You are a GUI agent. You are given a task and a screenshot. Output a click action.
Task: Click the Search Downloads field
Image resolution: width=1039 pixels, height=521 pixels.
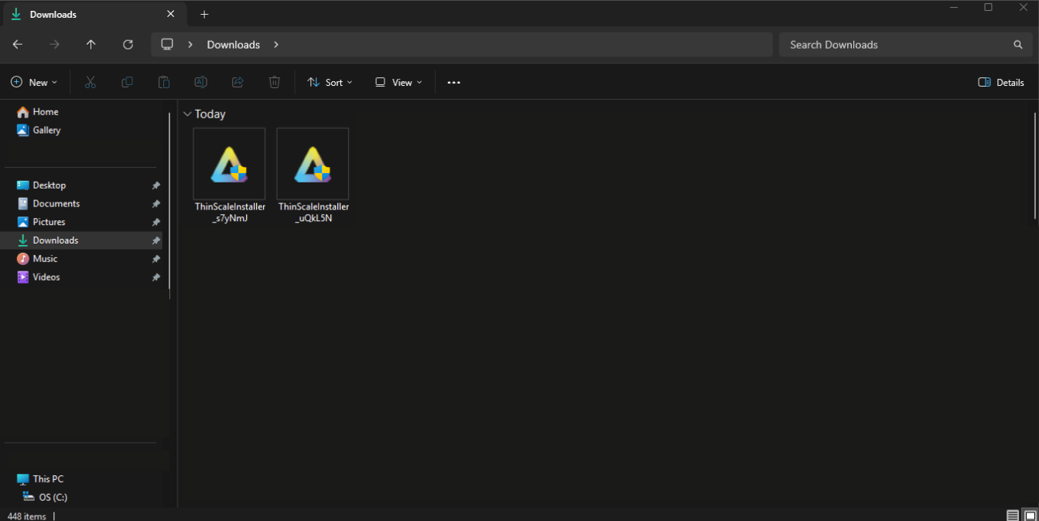904,45
